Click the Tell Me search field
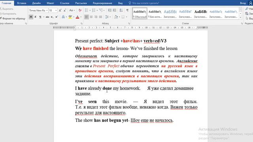 (145, 3)
